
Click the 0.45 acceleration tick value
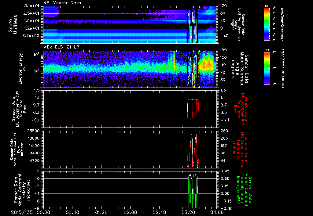tap(224, 171)
